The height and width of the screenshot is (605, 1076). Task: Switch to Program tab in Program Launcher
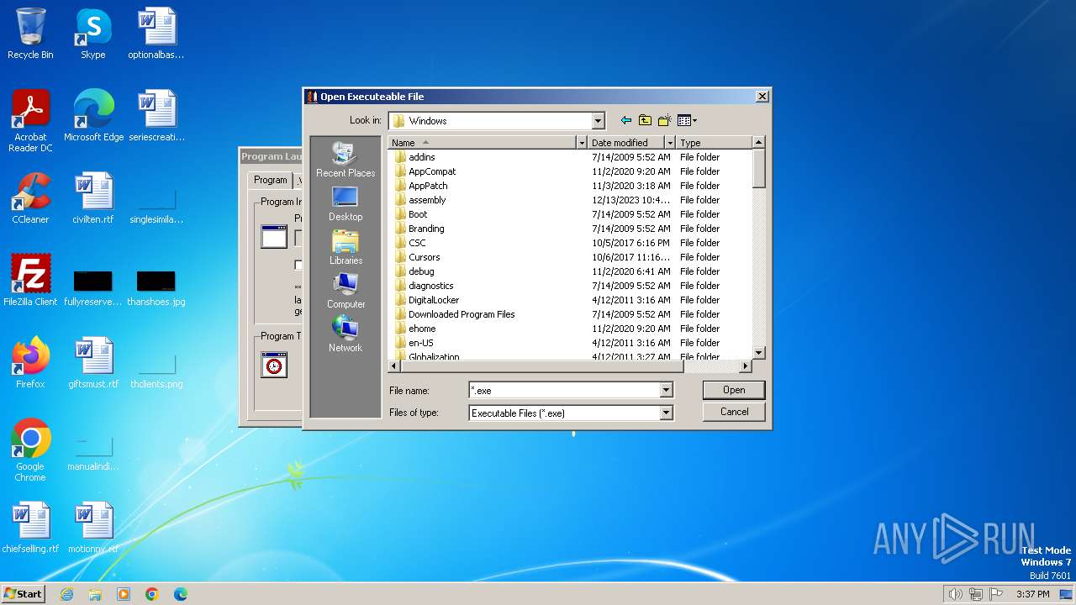(271, 180)
